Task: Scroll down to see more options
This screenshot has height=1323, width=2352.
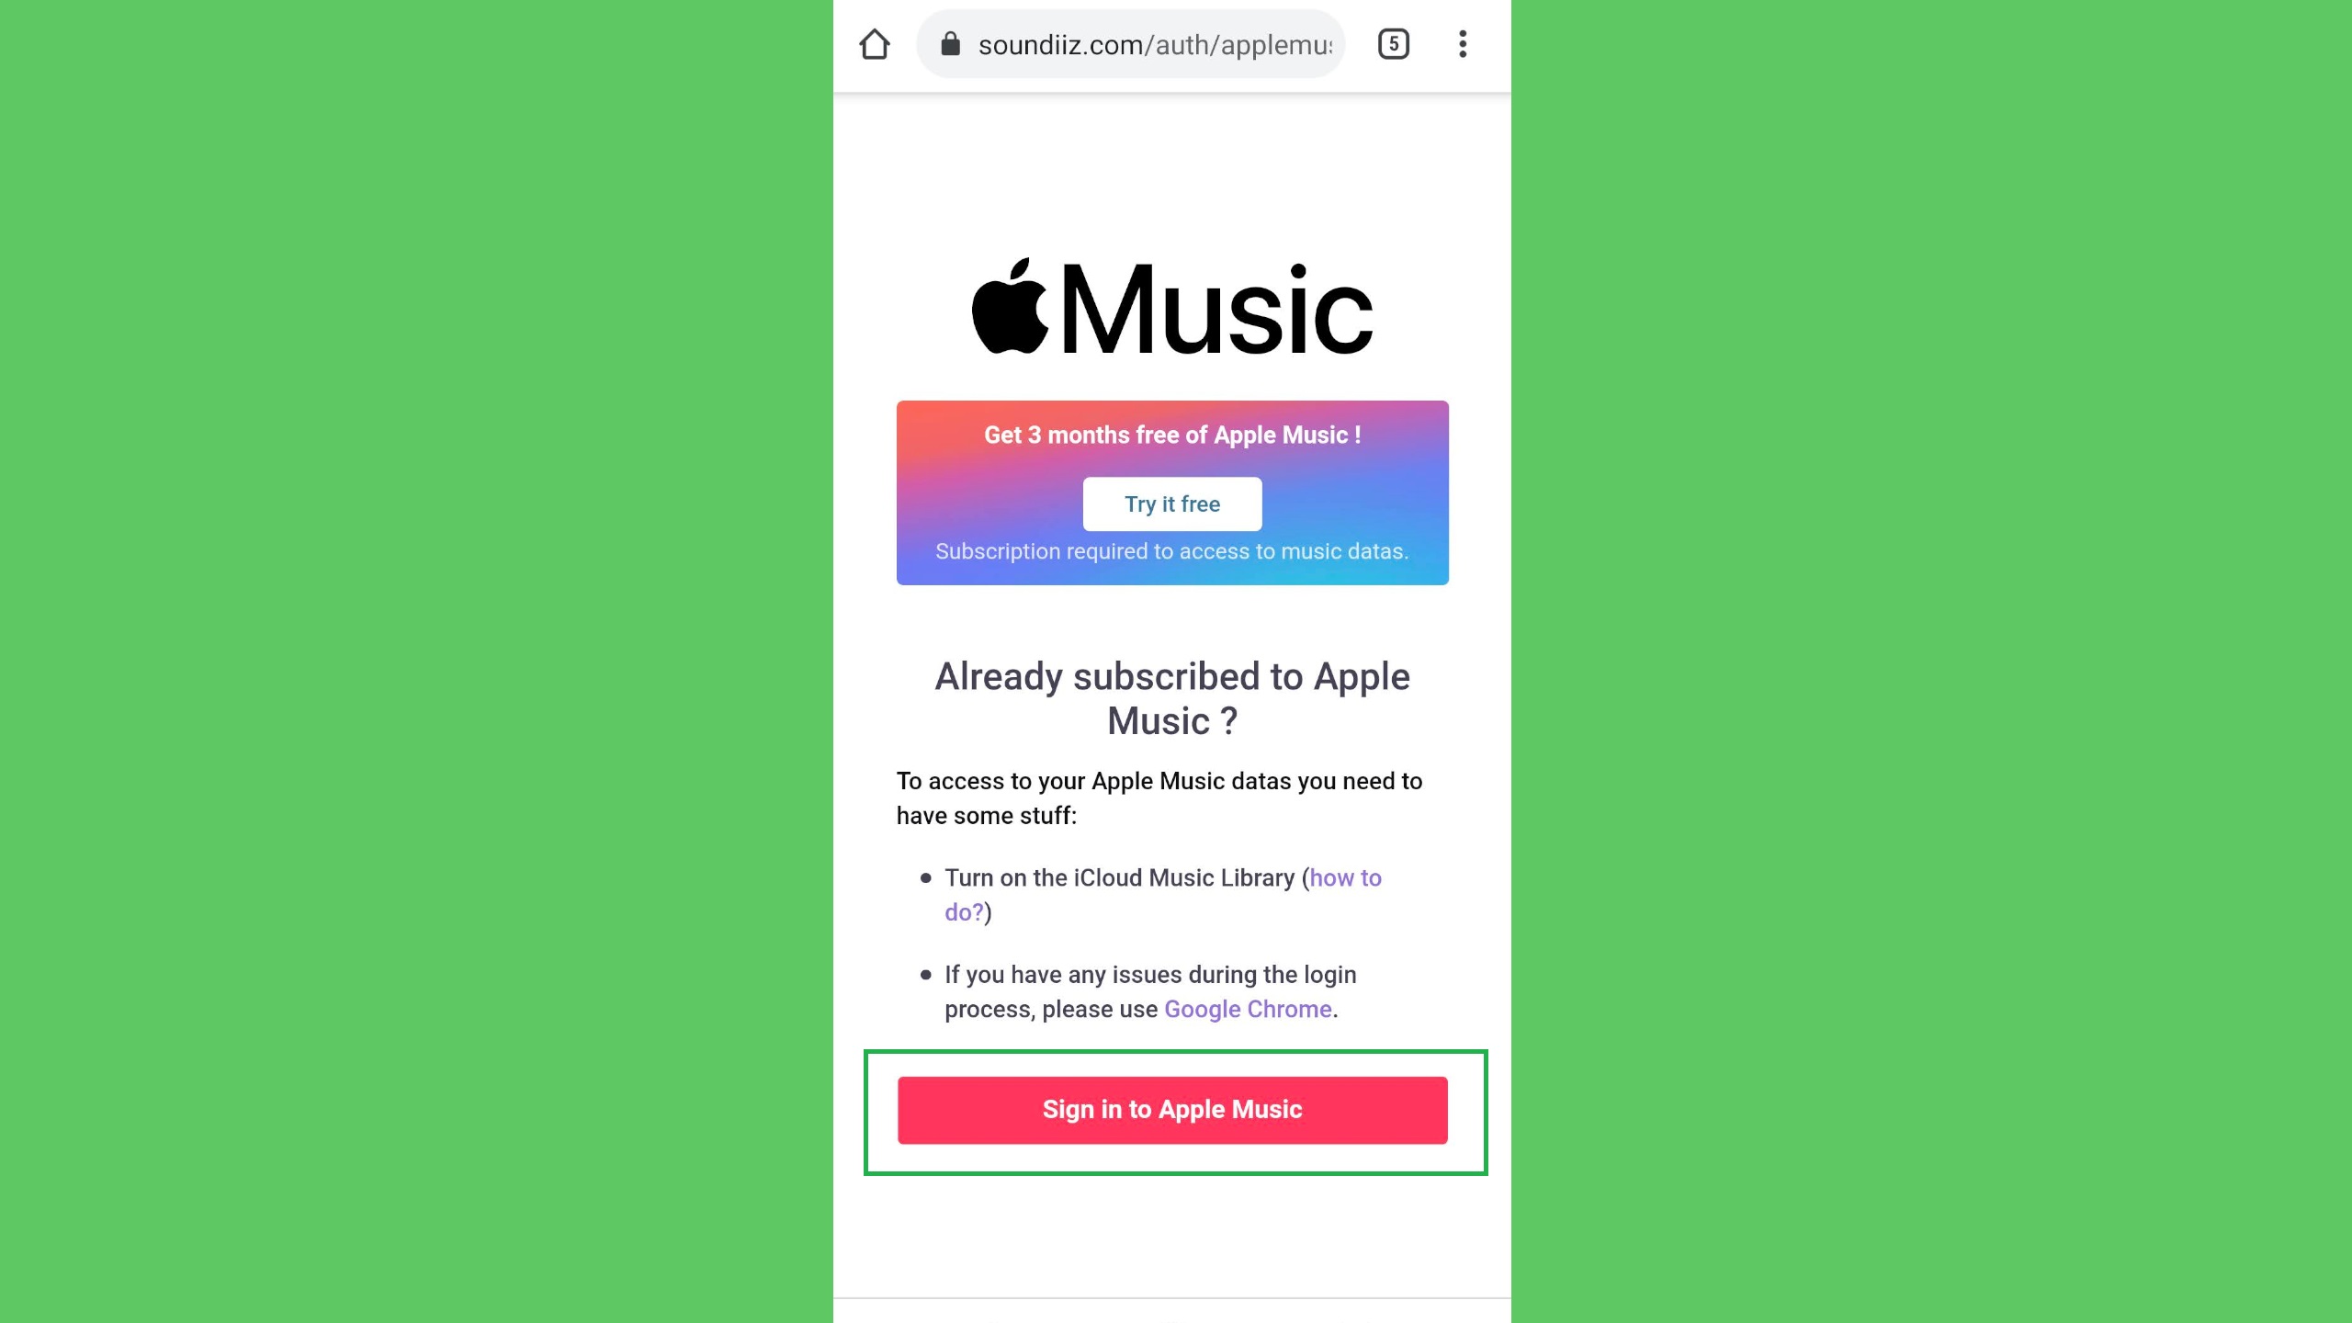Action: 1176,1108
